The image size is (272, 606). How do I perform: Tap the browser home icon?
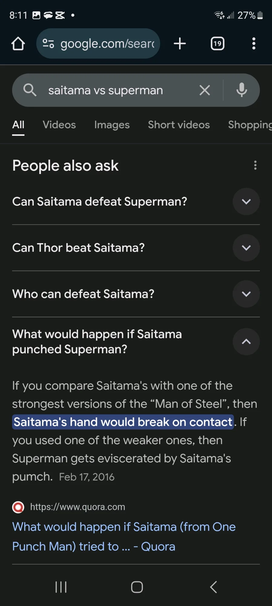(18, 44)
